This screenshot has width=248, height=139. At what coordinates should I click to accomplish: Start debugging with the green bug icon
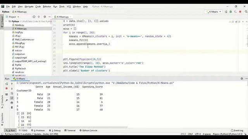point(231,12)
